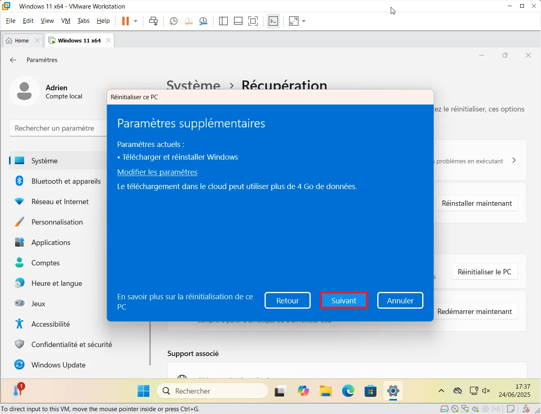Click the Système breadcrumb heading
Screen dimensions: 541x414
point(193,85)
